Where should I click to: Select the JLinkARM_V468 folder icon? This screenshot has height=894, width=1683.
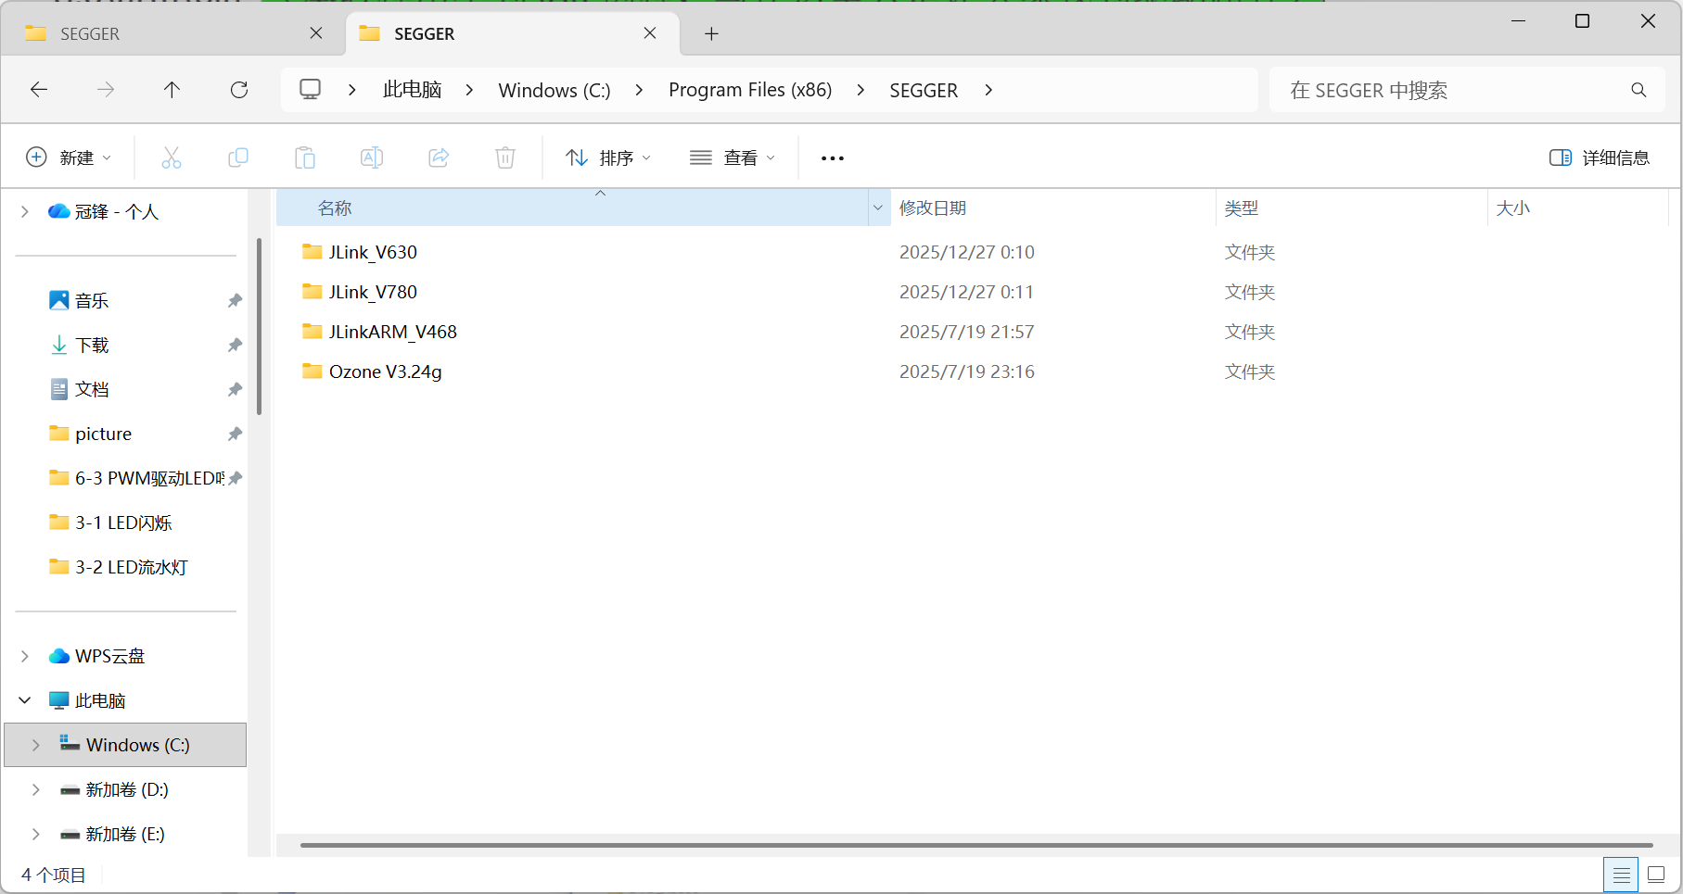(312, 332)
